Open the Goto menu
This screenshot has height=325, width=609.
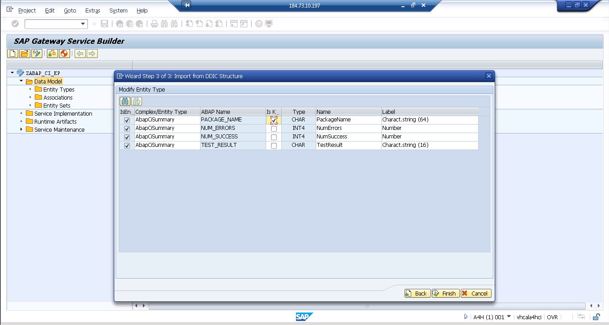pos(70,10)
